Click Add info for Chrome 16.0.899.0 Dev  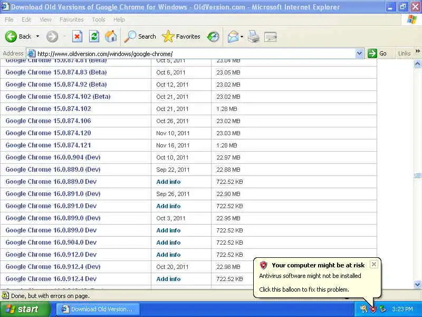[x=168, y=230]
